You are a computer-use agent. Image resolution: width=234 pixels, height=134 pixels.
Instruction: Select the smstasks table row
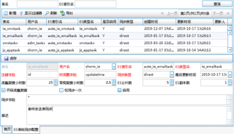coord(114,43)
